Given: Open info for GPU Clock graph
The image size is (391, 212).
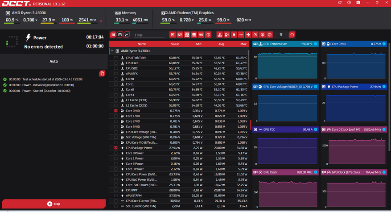Looking at the screenshot, I should (x=316, y=172).
